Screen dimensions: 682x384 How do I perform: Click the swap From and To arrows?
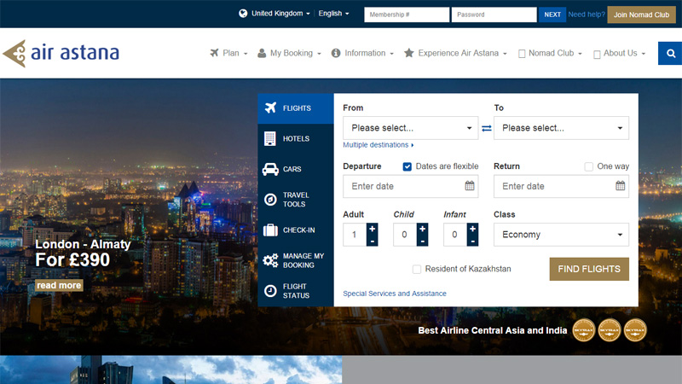[x=486, y=128]
